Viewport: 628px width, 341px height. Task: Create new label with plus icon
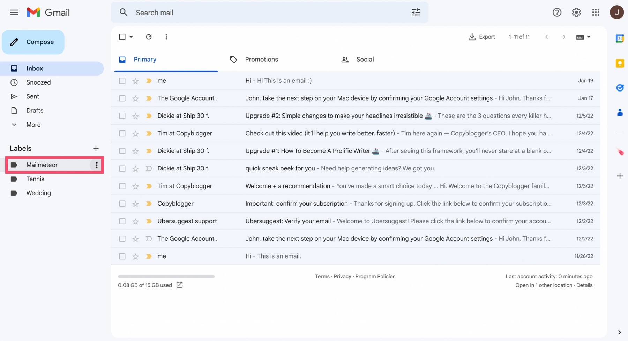[x=96, y=148]
